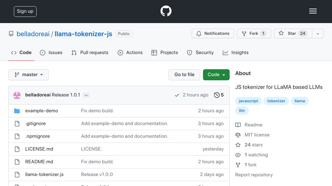Click the 'JS tokenizer for LLaMA based LLMs' description
The height and width of the screenshot is (186, 332).
[x=279, y=87]
